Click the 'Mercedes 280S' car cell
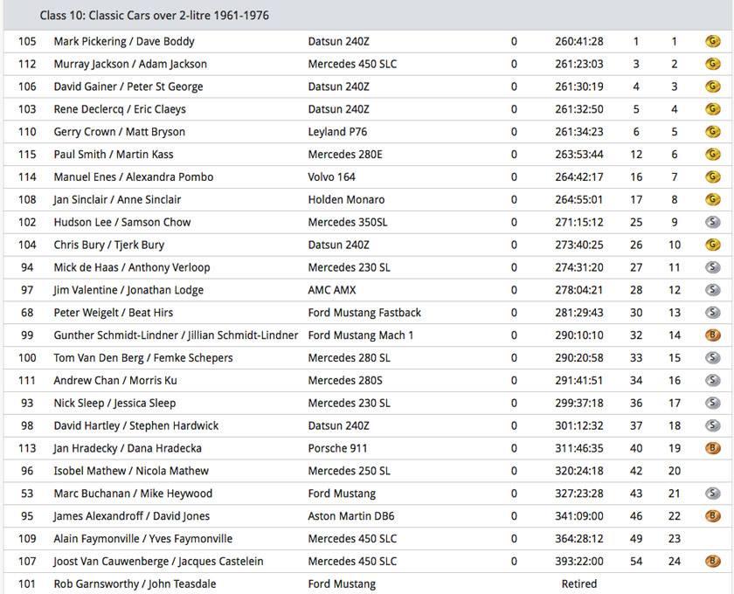 click(x=345, y=380)
